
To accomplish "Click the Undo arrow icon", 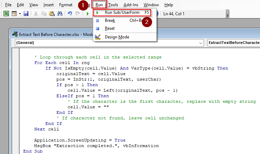I will point(70,13).
